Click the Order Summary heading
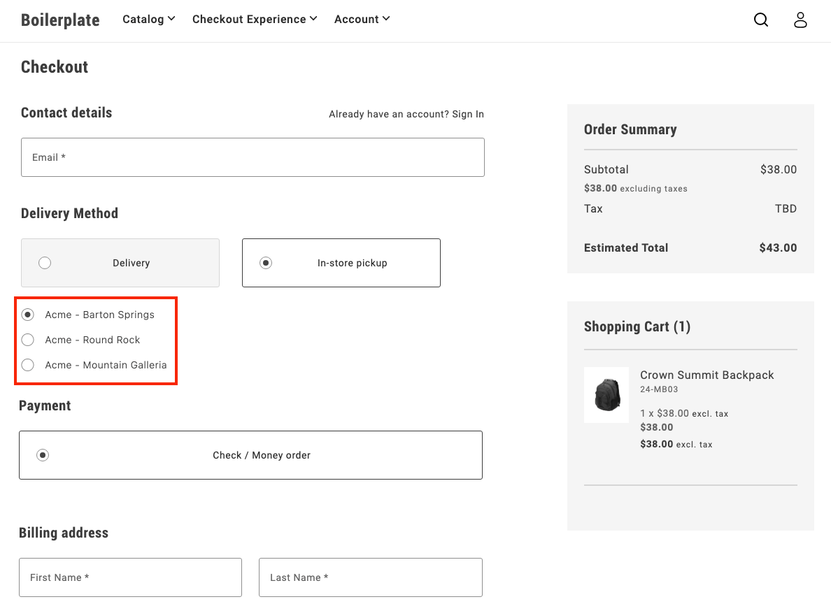Screen dimensions: 831x611 tap(630, 129)
